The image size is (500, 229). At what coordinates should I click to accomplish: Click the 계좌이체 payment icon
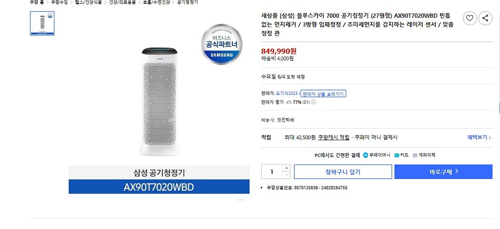[415, 155]
